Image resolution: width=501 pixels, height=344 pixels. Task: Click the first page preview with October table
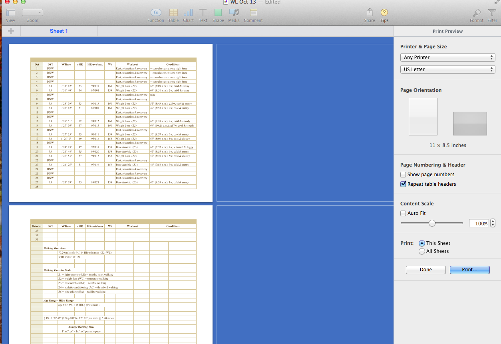point(111,123)
